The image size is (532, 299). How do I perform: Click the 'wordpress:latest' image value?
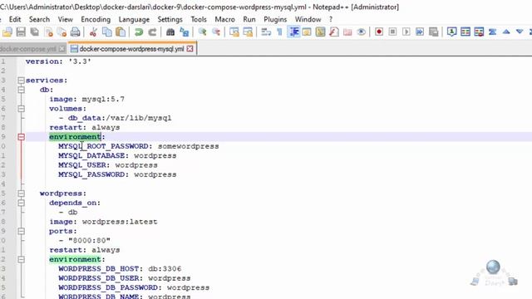pyautogui.click(x=120, y=222)
